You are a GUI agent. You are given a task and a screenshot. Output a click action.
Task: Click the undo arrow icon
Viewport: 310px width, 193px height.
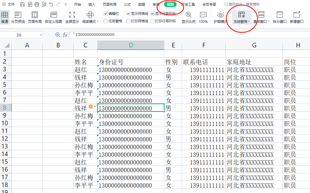[51, 4]
